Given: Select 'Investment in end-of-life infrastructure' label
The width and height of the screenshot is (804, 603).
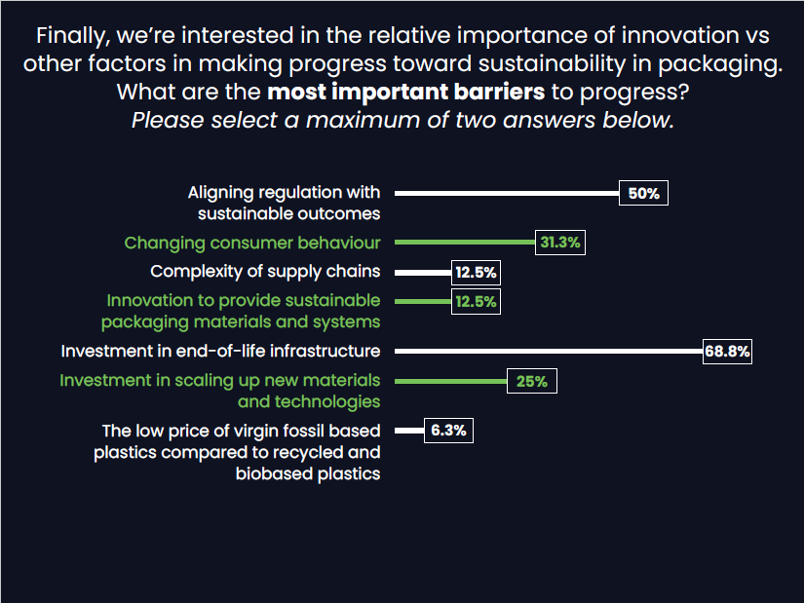Looking at the screenshot, I should [220, 352].
